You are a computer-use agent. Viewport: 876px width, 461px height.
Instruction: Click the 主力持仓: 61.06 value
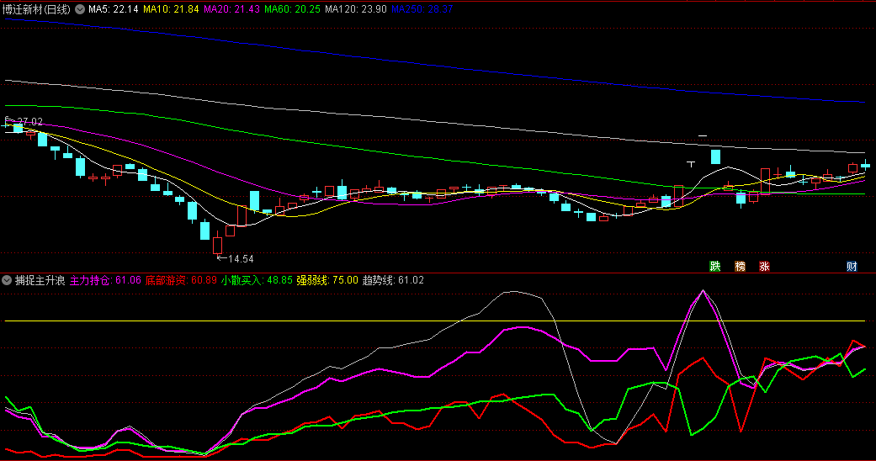click(105, 280)
